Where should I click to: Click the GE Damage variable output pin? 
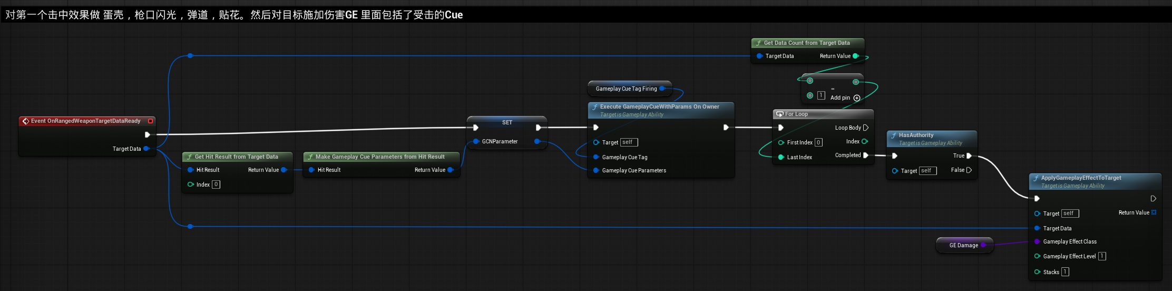click(x=983, y=245)
